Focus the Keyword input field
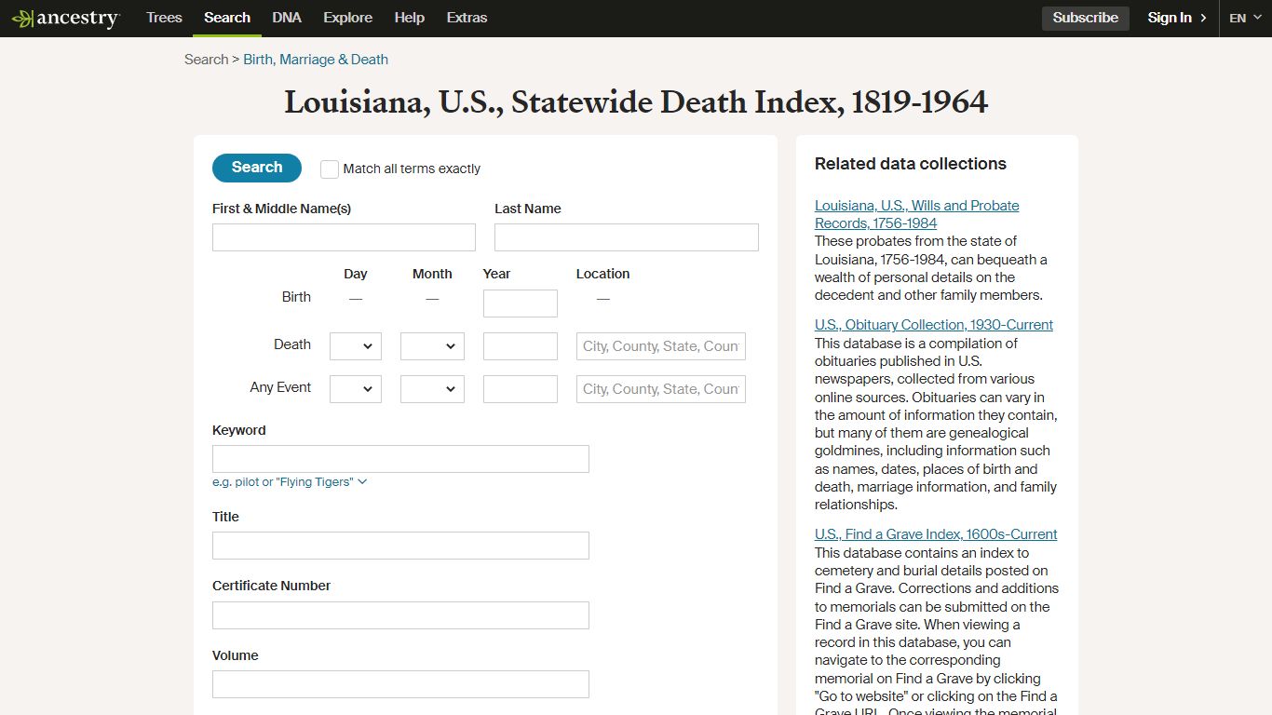 click(400, 459)
